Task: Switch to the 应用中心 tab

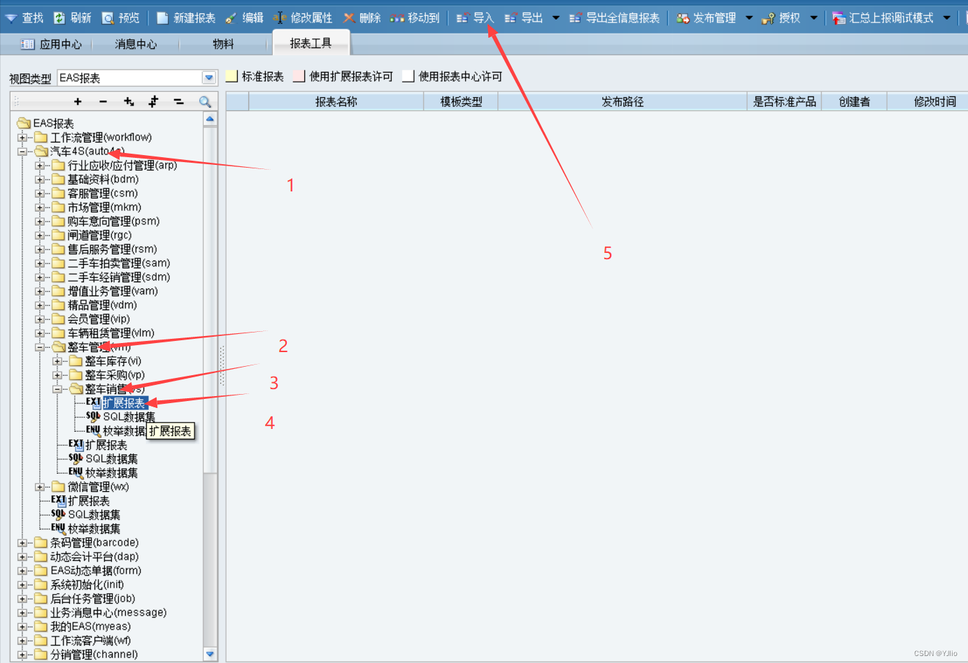Action: tap(51, 44)
